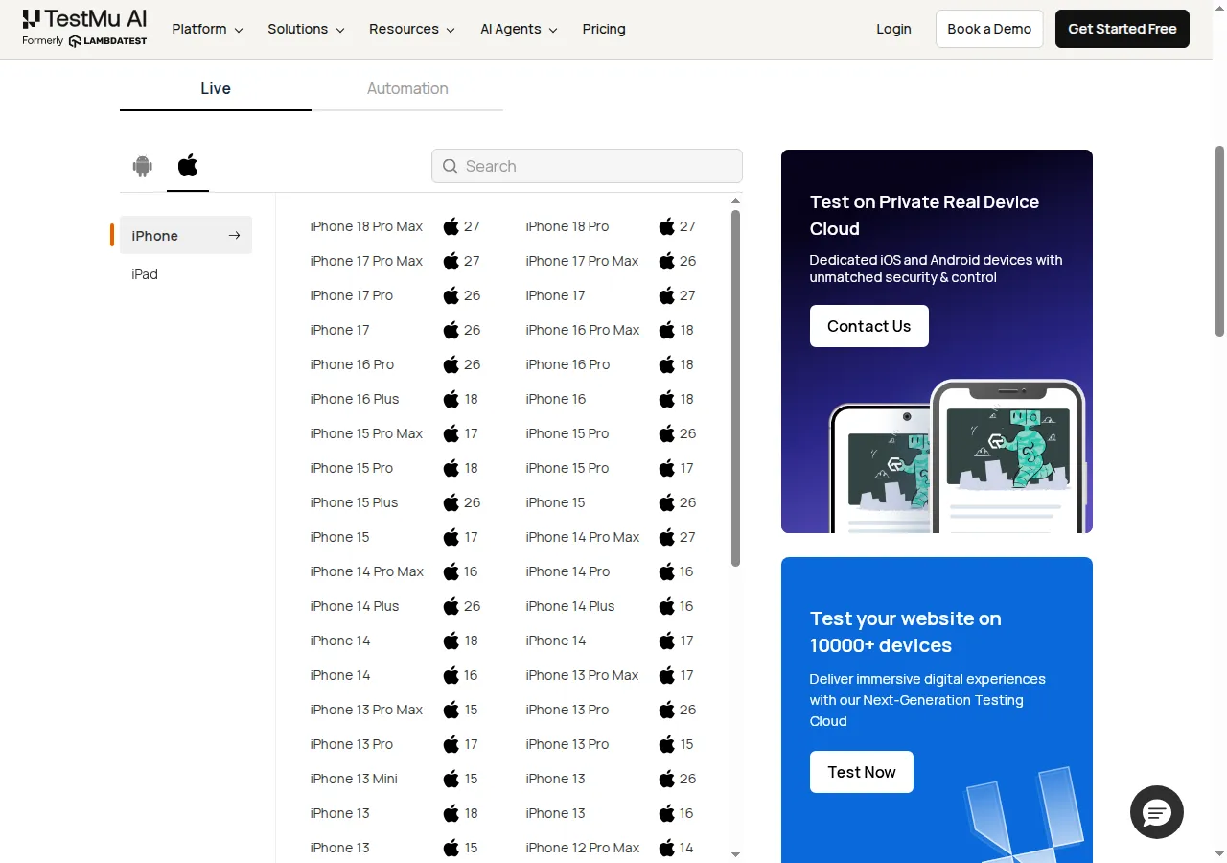Image resolution: width=1227 pixels, height=863 pixels.
Task: Click the Apple icon for iPhone 14 Pro, iOS 16
Action: (667, 571)
